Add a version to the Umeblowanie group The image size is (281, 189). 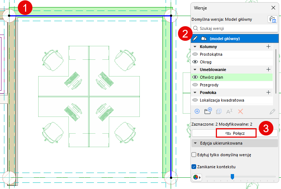(268, 70)
